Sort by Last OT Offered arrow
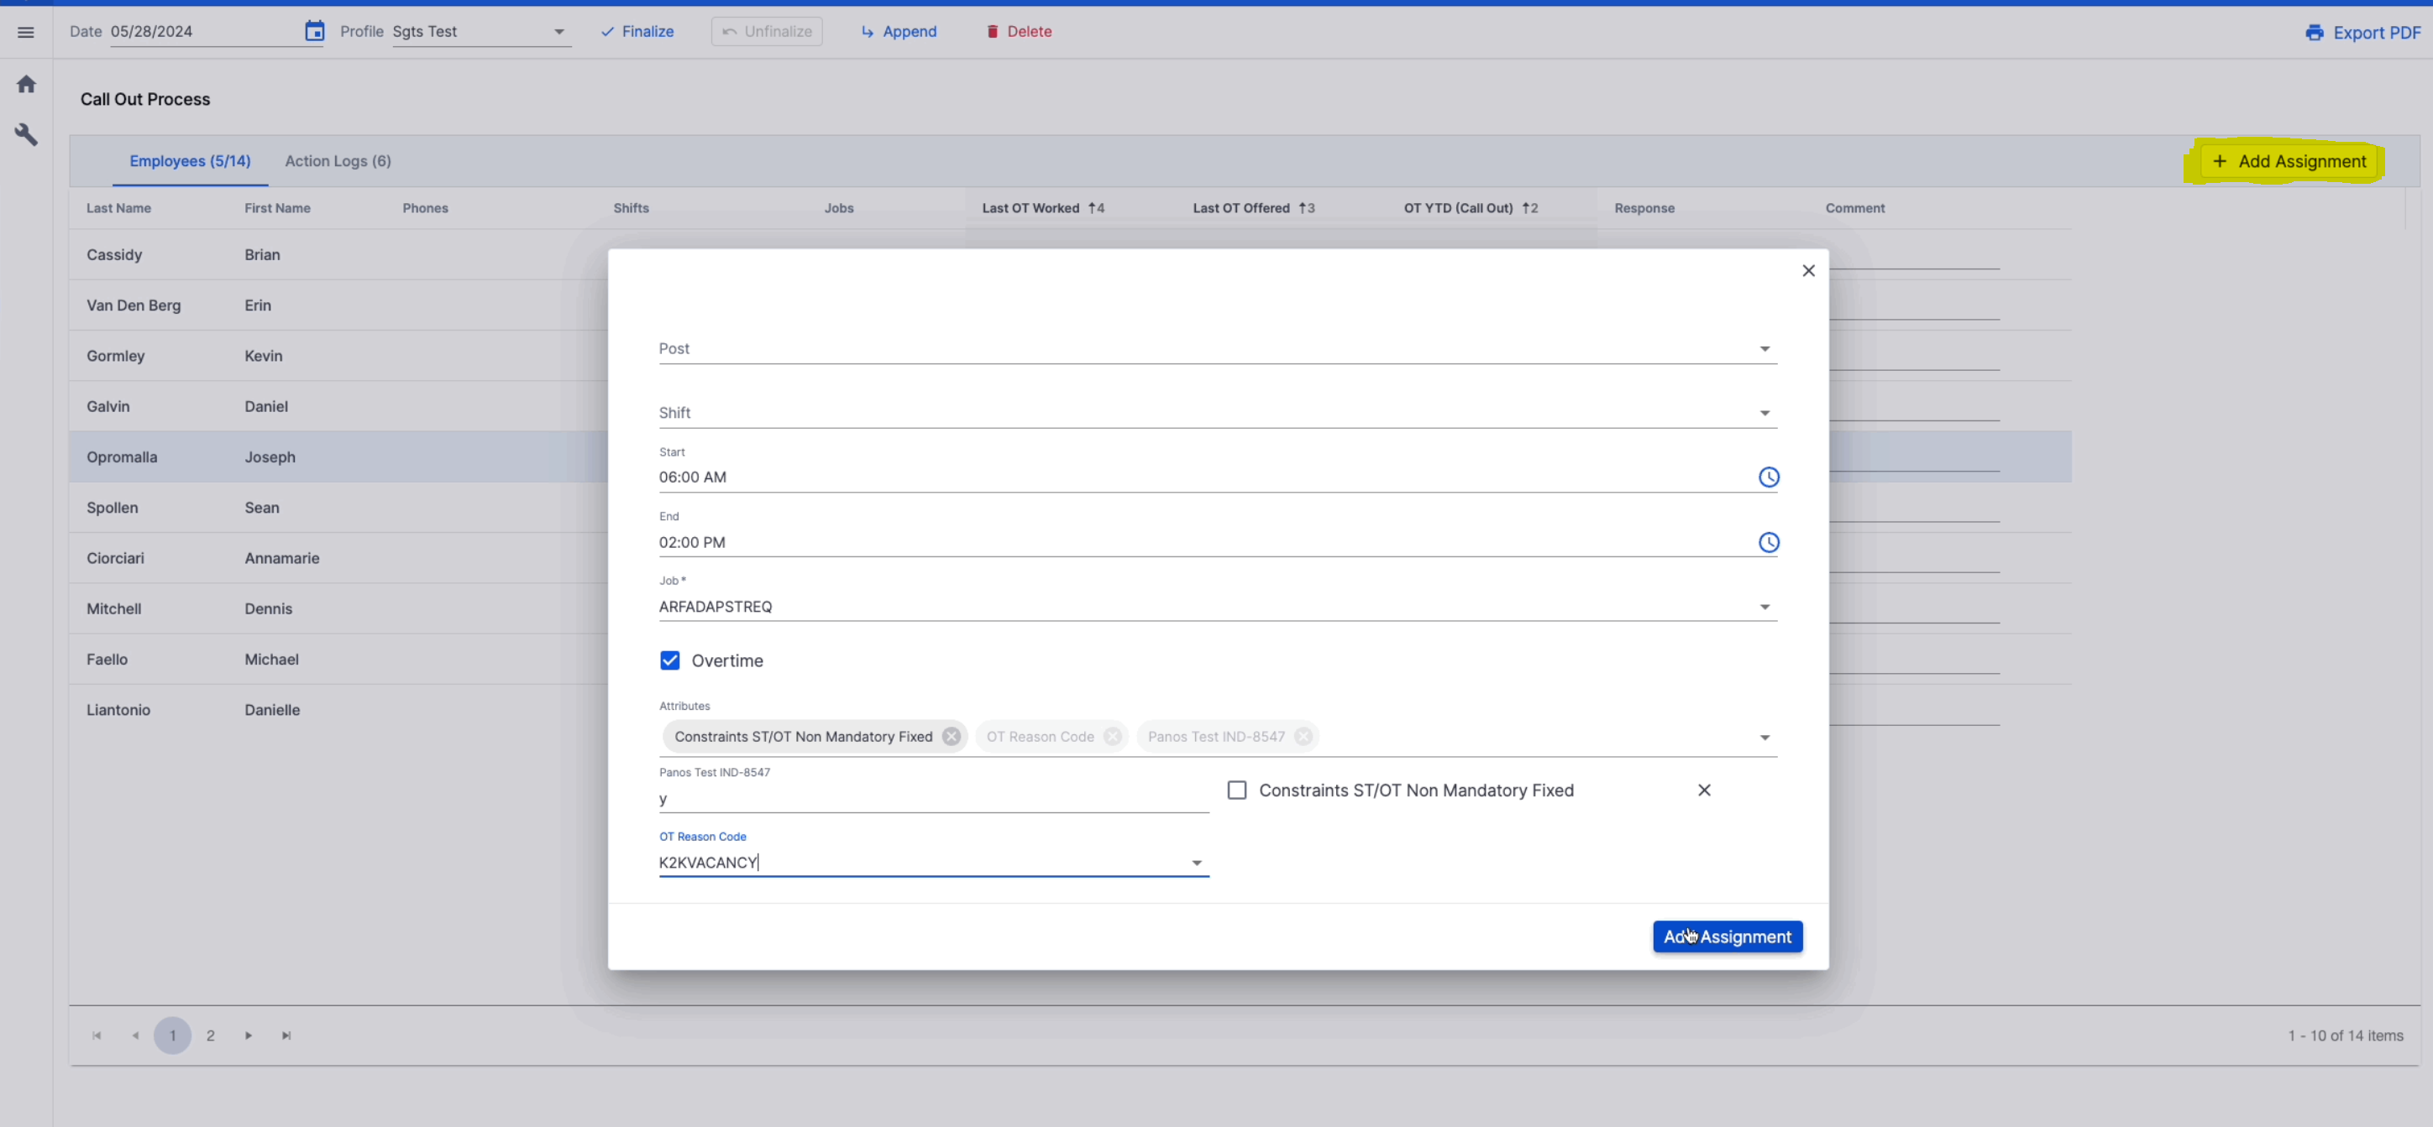Viewport: 2433px width, 1127px height. pyautogui.click(x=1303, y=209)
